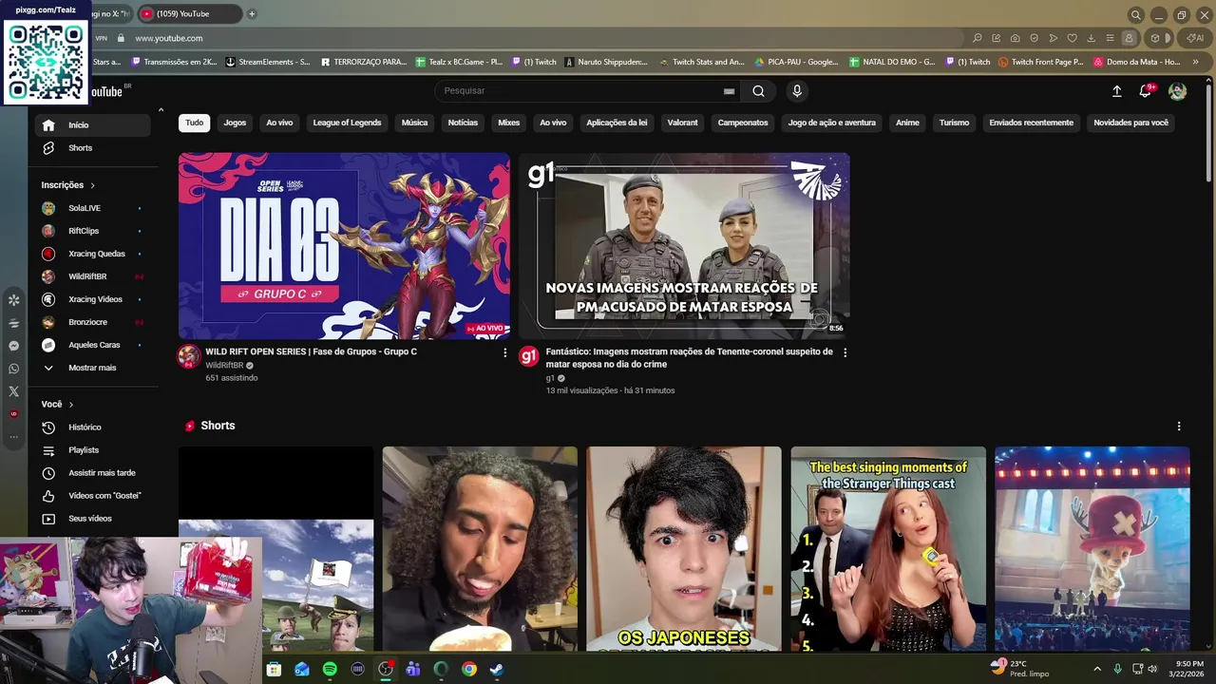Open Steam from the taskbar
The height and width of the screenshot is (684, 1216).
pos(497,669)
